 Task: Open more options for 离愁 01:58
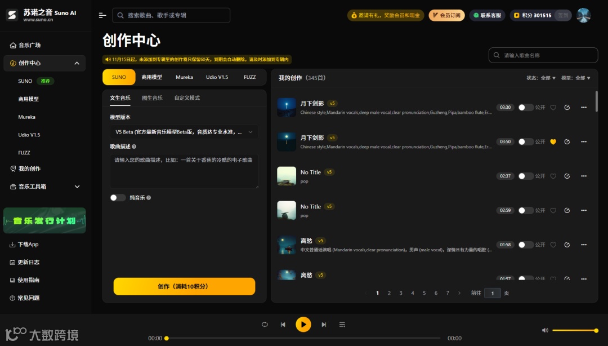click(584, 245)
